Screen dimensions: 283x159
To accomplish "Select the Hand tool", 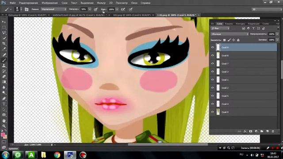I will (4, 121).
